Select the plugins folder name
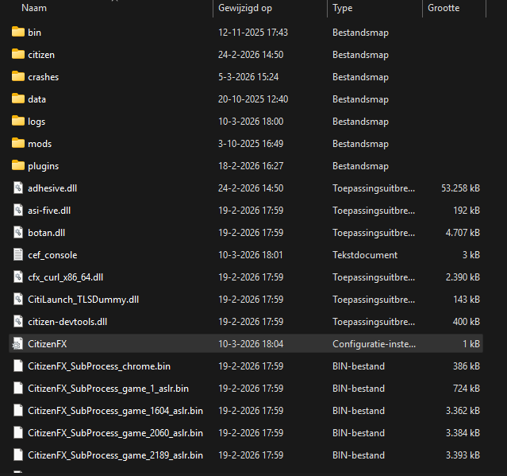 [x=44, y=166]
